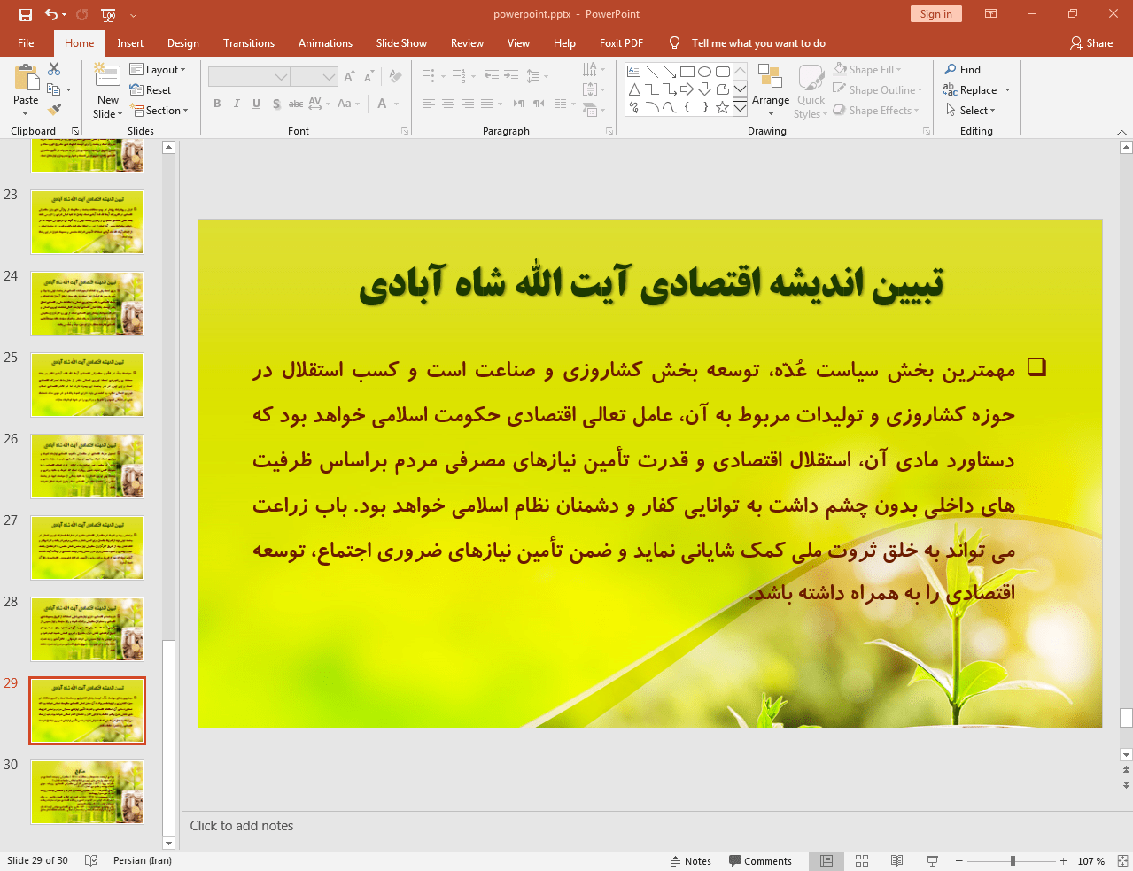Open Quick Styles gallery
Screen dimensions: 1133x871
(x=811, y=91)
